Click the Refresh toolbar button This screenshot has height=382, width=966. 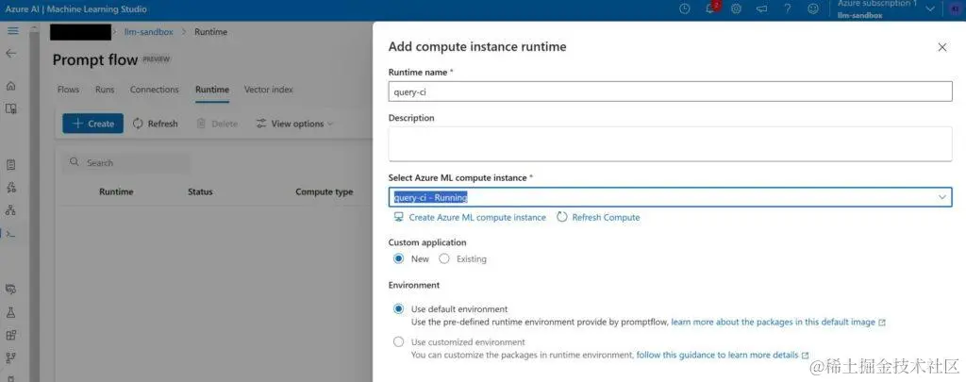click(156, 124)
